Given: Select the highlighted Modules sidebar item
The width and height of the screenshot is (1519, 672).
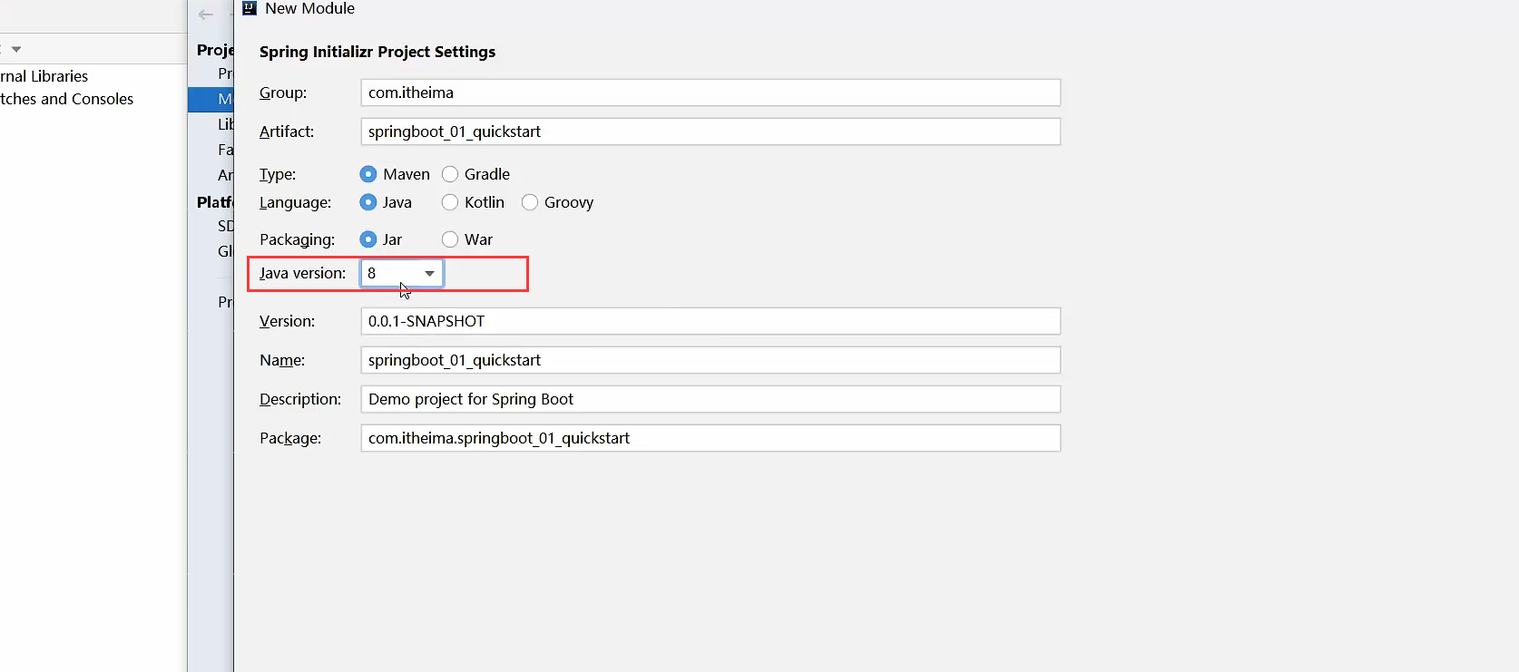Looking at the screenshot, I should (218, 99).
